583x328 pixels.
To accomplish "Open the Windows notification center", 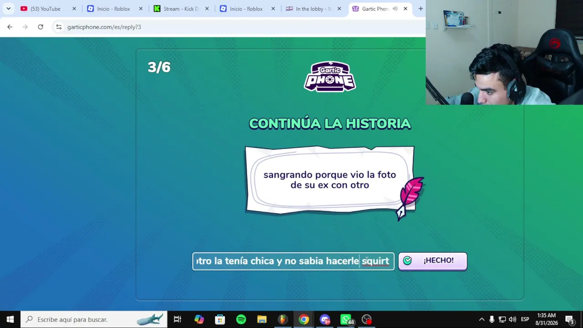I will click(x=569, y=319).
